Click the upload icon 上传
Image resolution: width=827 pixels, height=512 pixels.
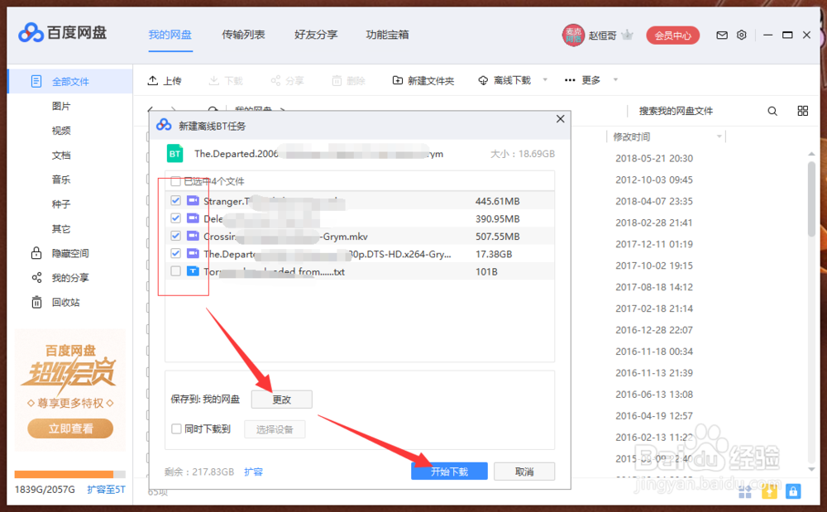(x=152, y=80)
